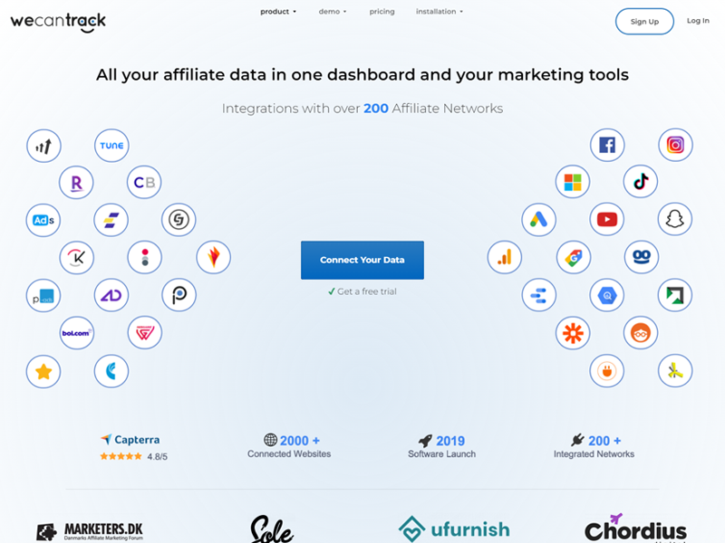Image resolution: width=725 pixels, height=543 pixels.
Task: Click the '2000 + Connected Websites' text
Action: [x=289, y=446]
